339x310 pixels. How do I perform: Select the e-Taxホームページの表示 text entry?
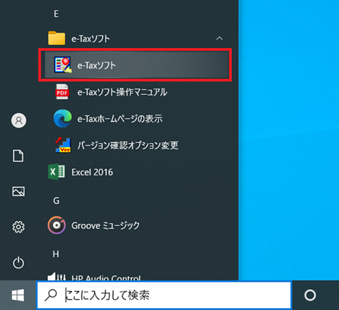click(x=120, y=119)
